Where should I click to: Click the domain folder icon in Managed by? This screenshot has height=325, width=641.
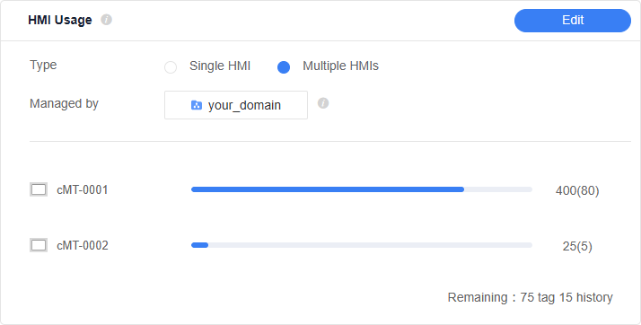[x=197, y=105]
